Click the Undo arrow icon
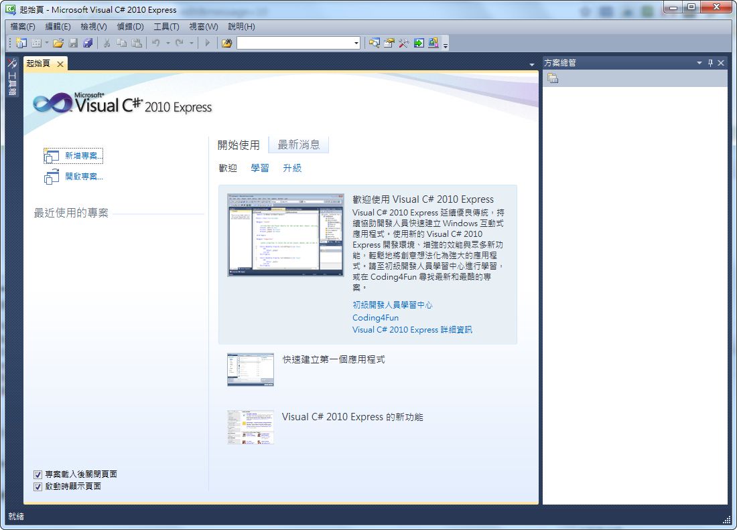Image resolution: width=737 pixels, height=530 pixels. 156,43
